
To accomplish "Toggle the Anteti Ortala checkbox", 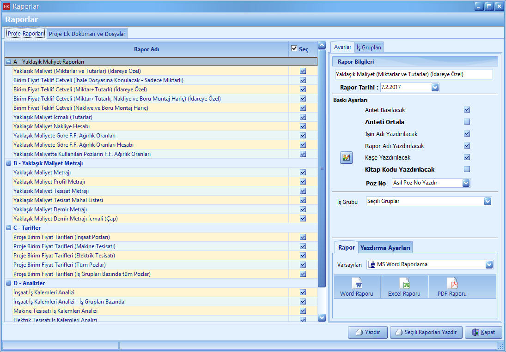I will pyautogui.click(x=467, y=122).
